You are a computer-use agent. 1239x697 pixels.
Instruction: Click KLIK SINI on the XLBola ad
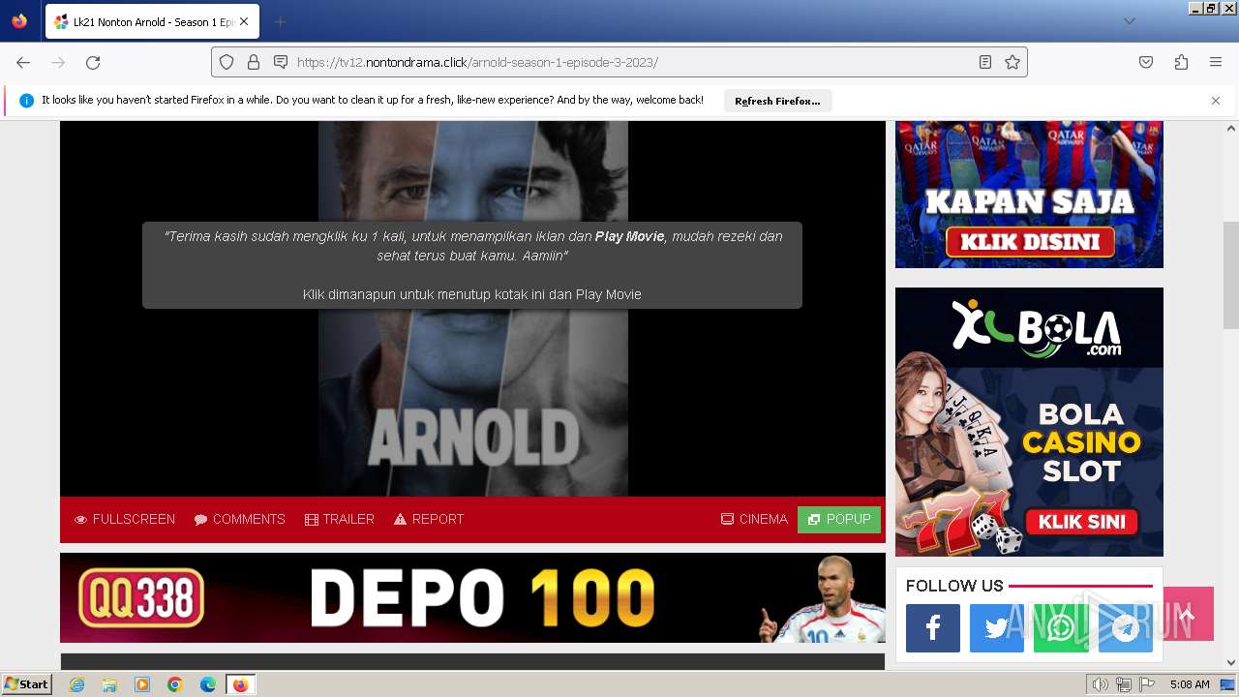click(1081, 522)
